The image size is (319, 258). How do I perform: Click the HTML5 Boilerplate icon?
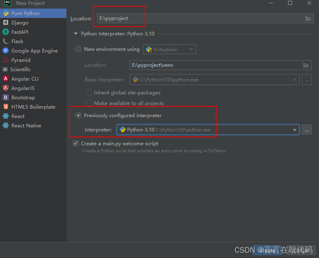point(6,107)
